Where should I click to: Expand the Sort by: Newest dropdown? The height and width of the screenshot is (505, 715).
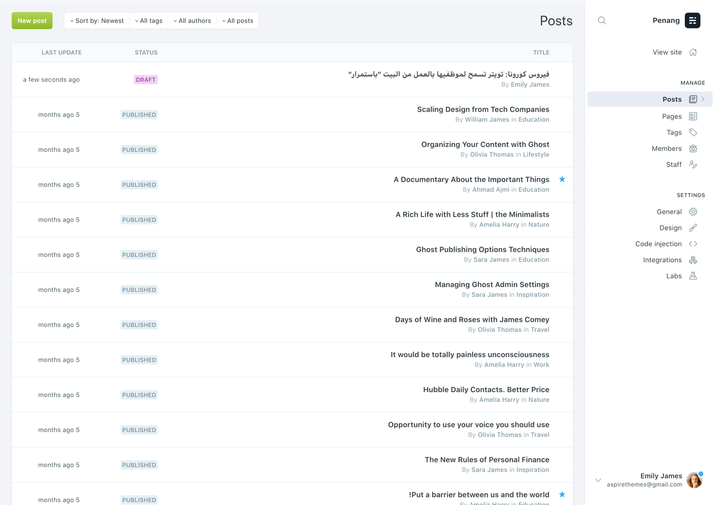(x=97, y=21)
